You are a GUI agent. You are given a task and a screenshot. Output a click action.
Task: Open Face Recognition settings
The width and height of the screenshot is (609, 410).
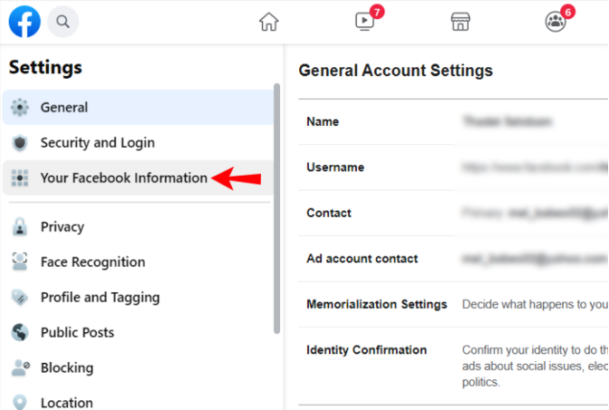139,262
